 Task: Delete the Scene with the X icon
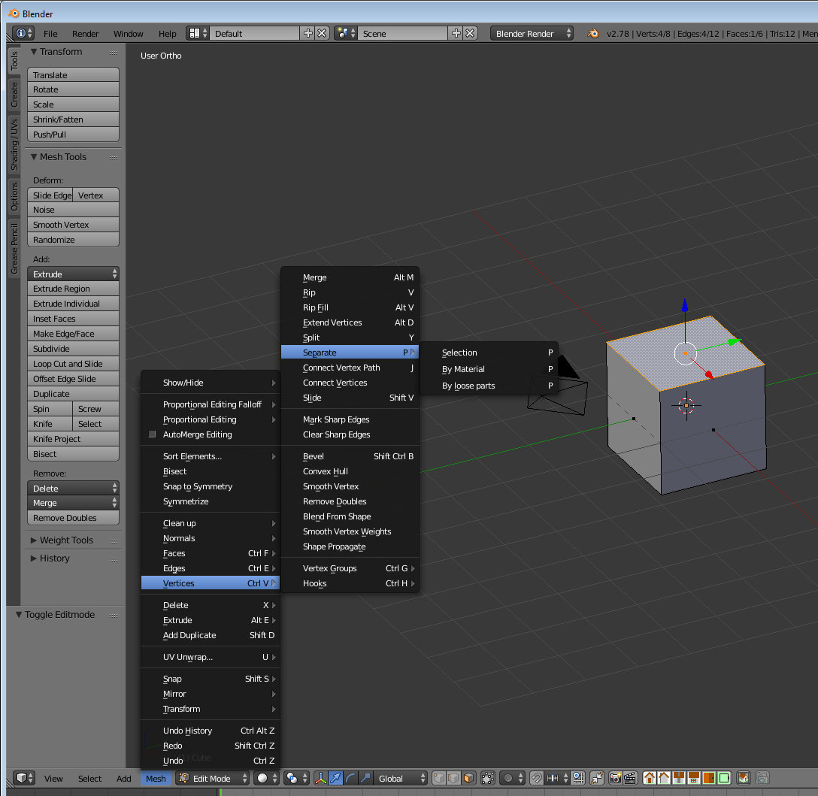470,33
